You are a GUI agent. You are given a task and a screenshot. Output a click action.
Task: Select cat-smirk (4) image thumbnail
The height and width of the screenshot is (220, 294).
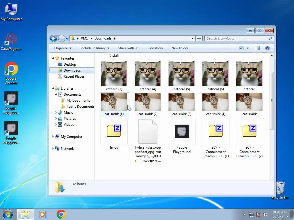[215, 102]
